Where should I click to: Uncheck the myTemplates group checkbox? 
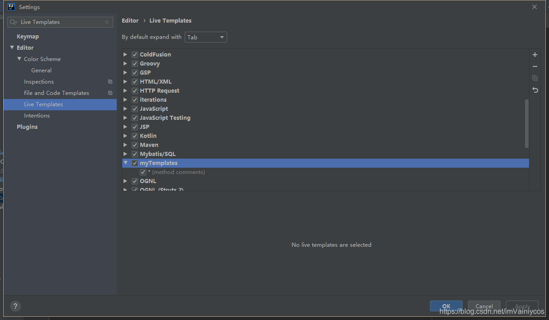tap(135, 163)
